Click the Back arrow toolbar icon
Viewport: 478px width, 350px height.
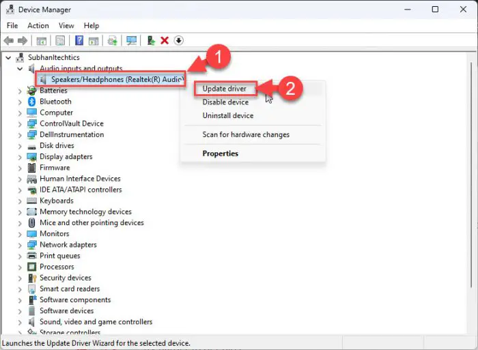[8, 41]
